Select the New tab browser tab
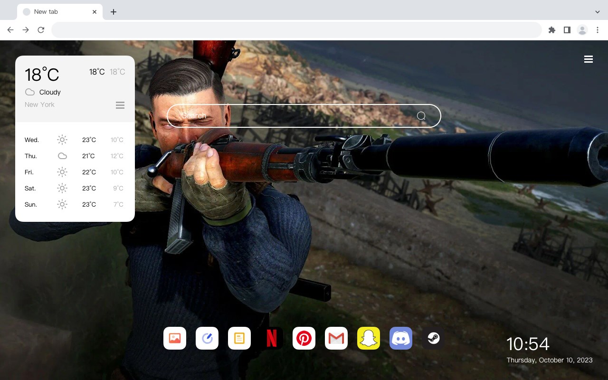Image resolution: width=608 pixels, height=380 pixels. [x=60, y=12]
